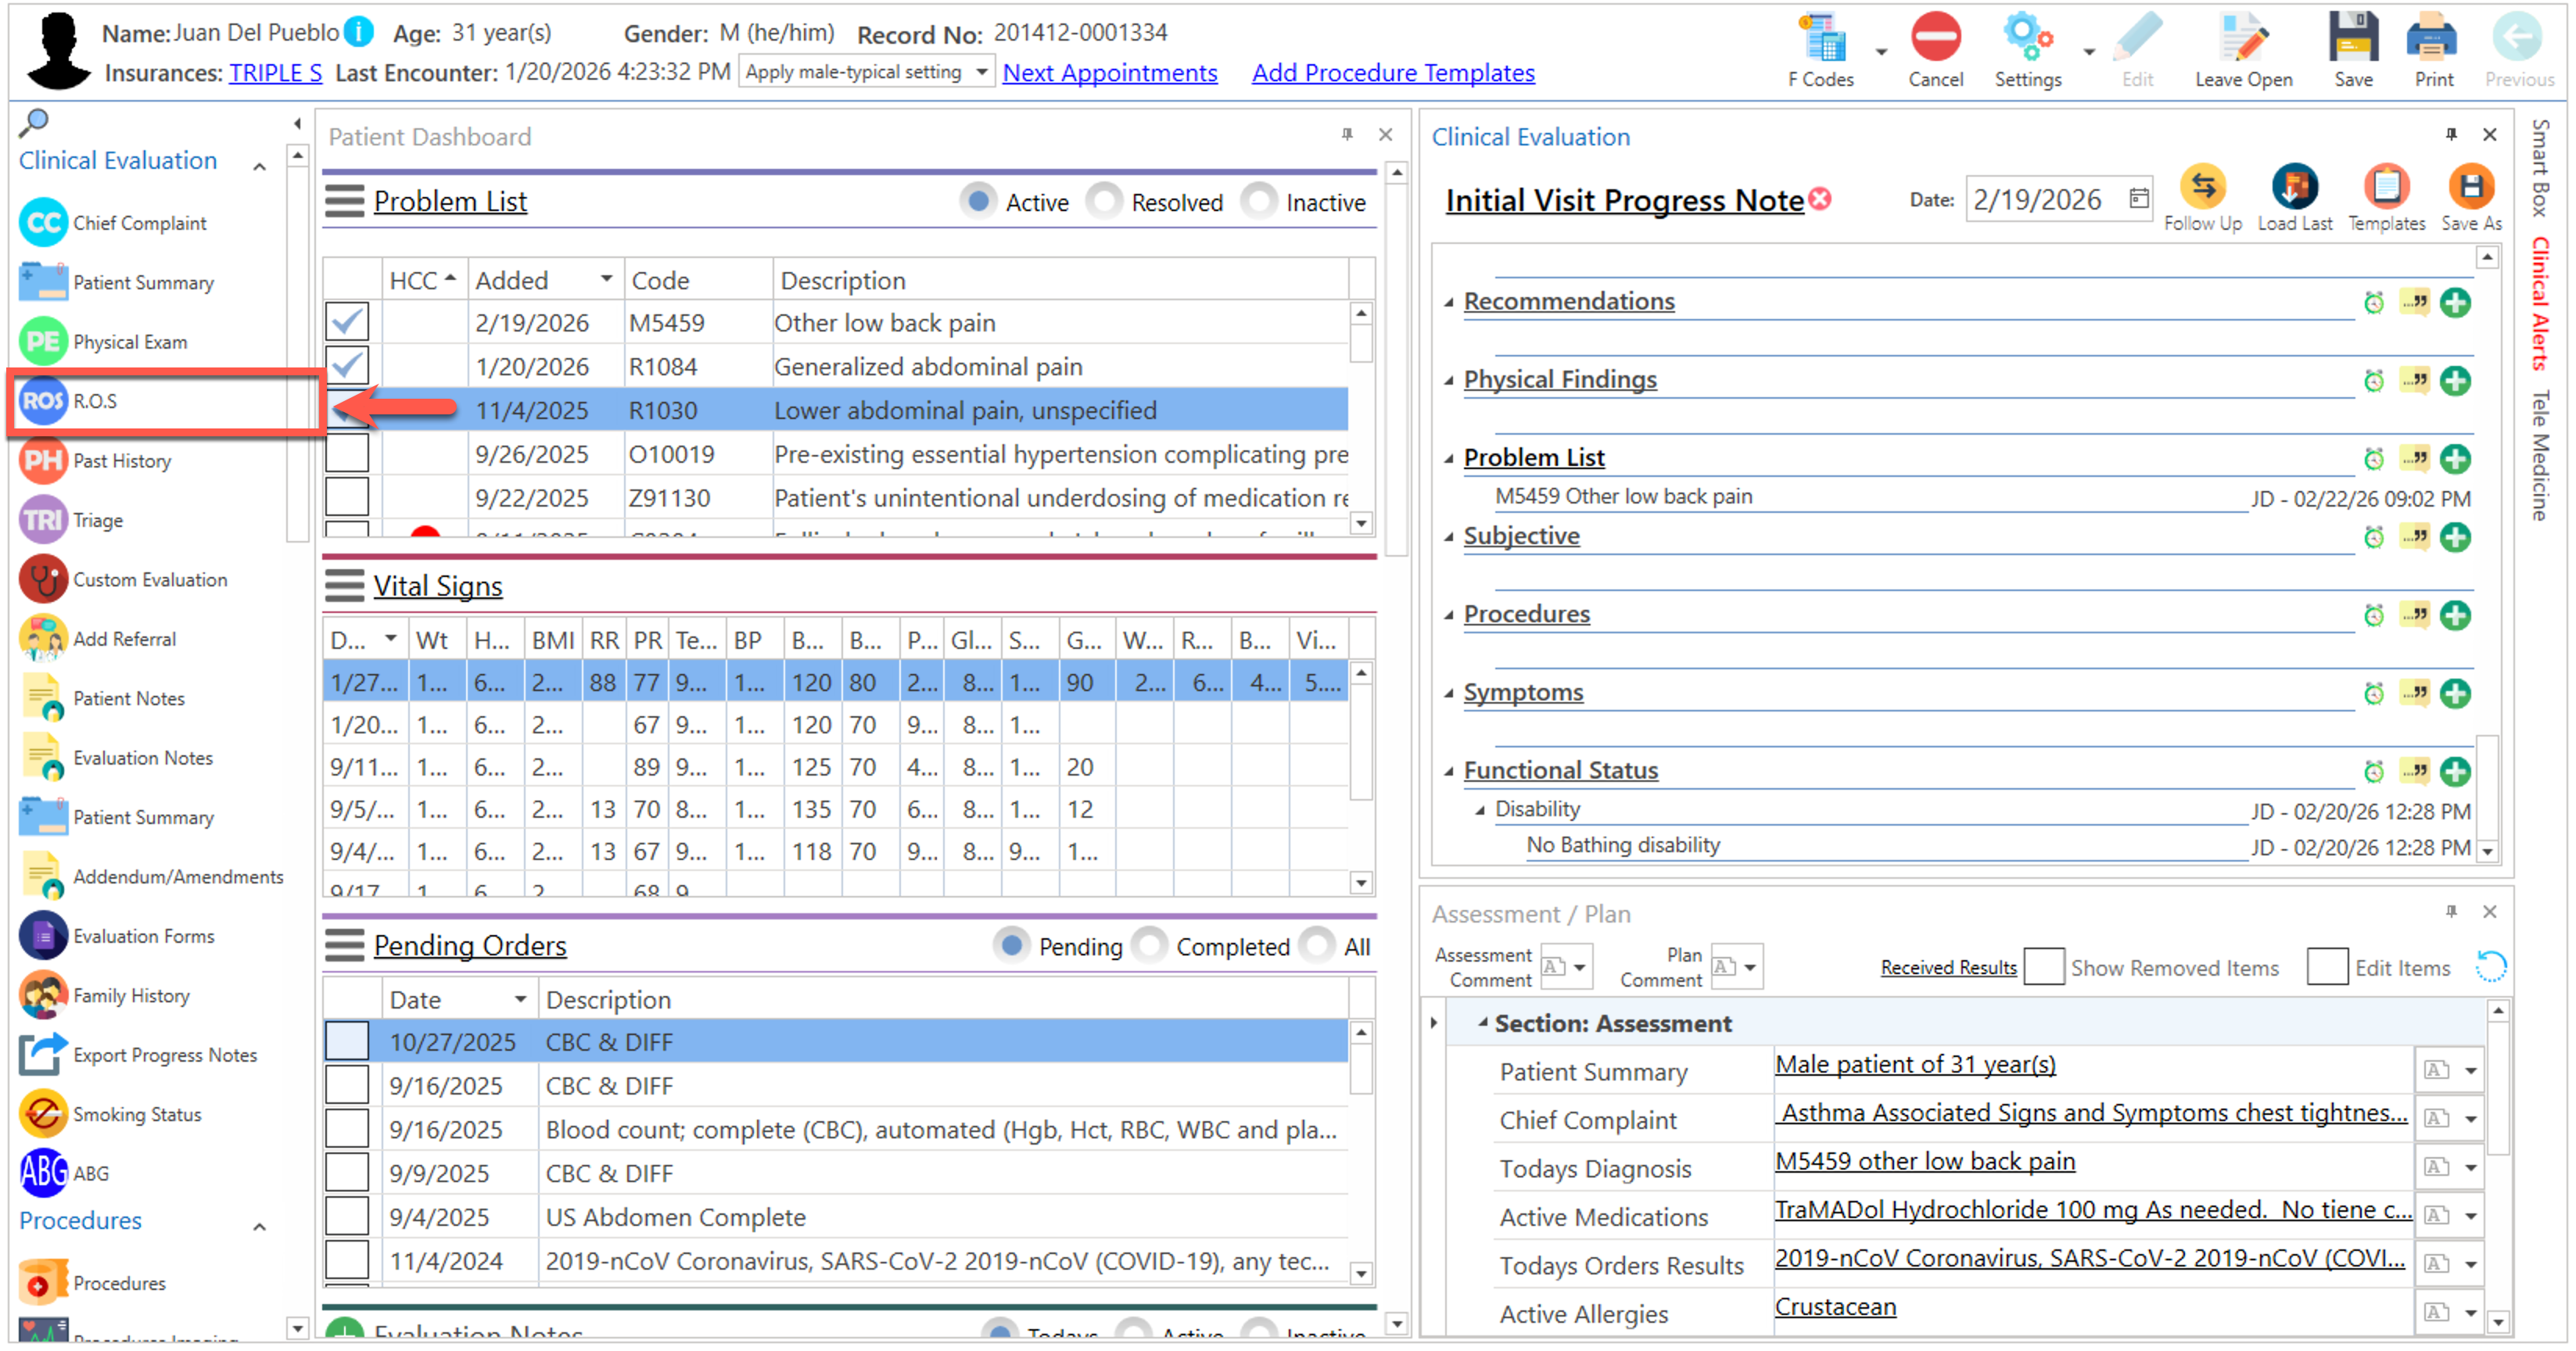2576x1351 pixels.
Task: Click the Load Last icon
Action: point(2294,187)
